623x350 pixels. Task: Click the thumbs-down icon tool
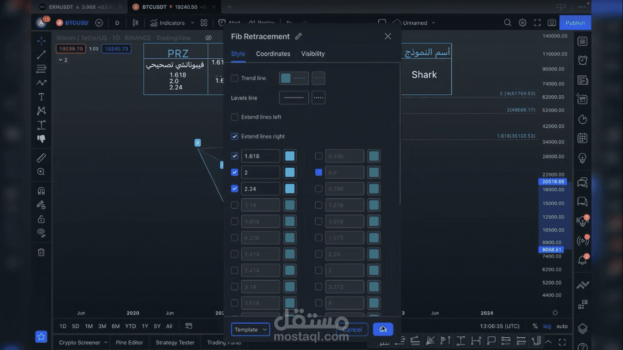coord(41,139)
